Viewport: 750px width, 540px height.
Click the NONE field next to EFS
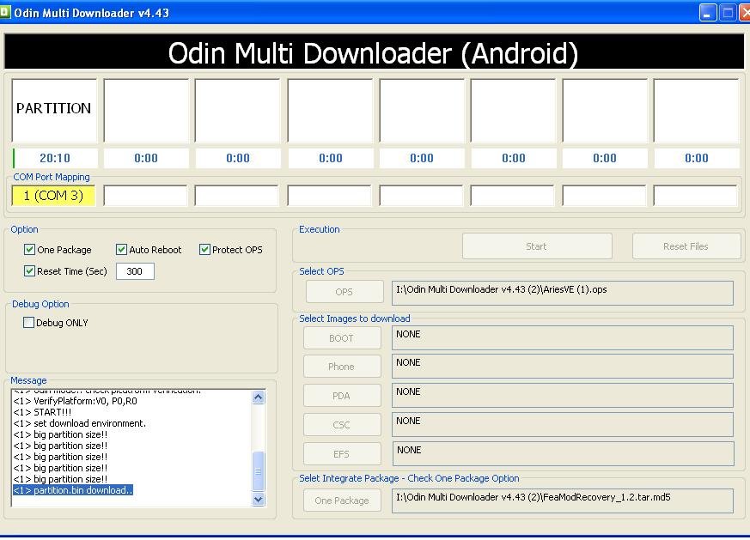coord(563,454)
